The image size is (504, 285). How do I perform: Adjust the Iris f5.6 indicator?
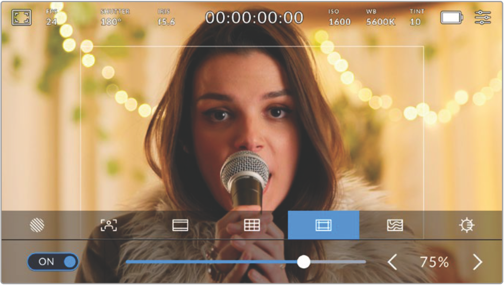166,17
